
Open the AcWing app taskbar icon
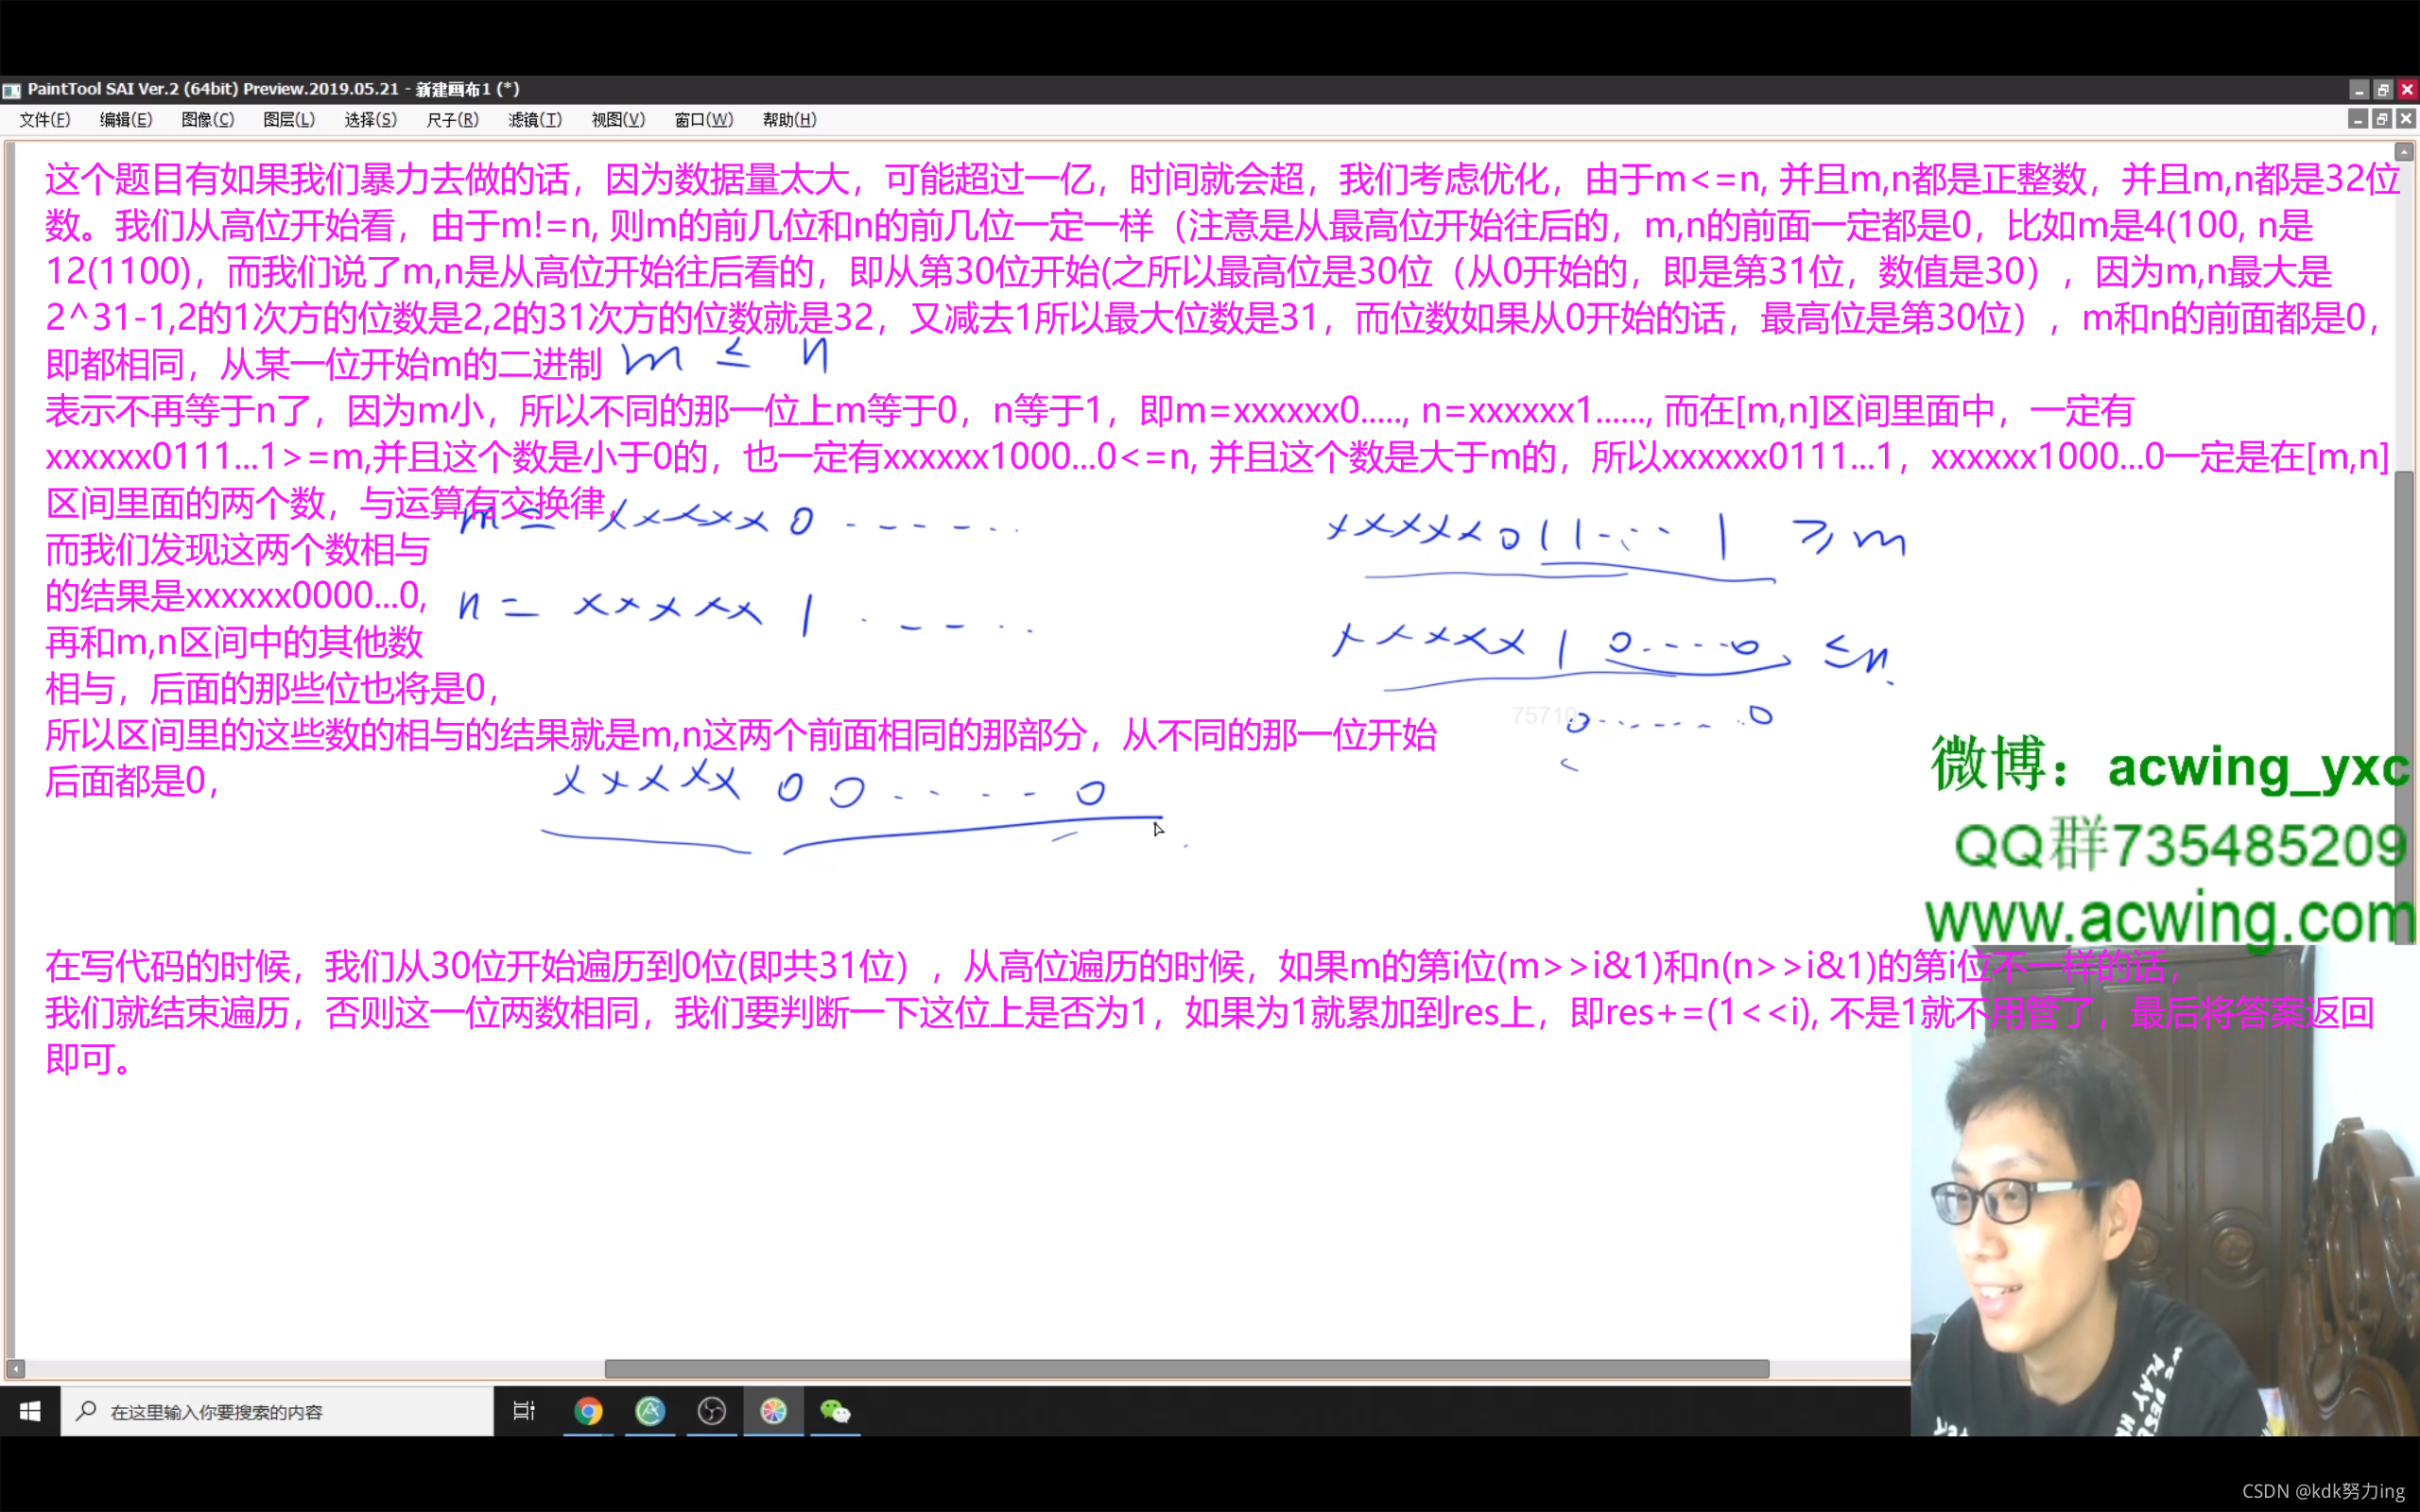[650, 1411]
